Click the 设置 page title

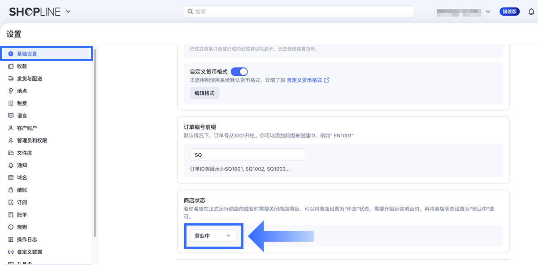pos(14,35)
